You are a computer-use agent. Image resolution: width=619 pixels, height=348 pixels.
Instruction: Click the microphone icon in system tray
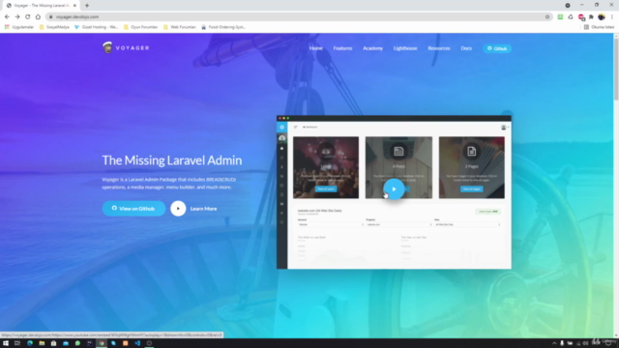[x=562, y=343]
